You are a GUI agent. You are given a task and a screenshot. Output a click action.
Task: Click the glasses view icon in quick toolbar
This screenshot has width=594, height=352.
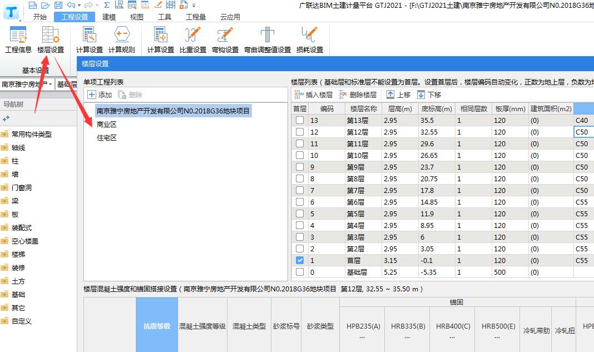click(145, 5)
